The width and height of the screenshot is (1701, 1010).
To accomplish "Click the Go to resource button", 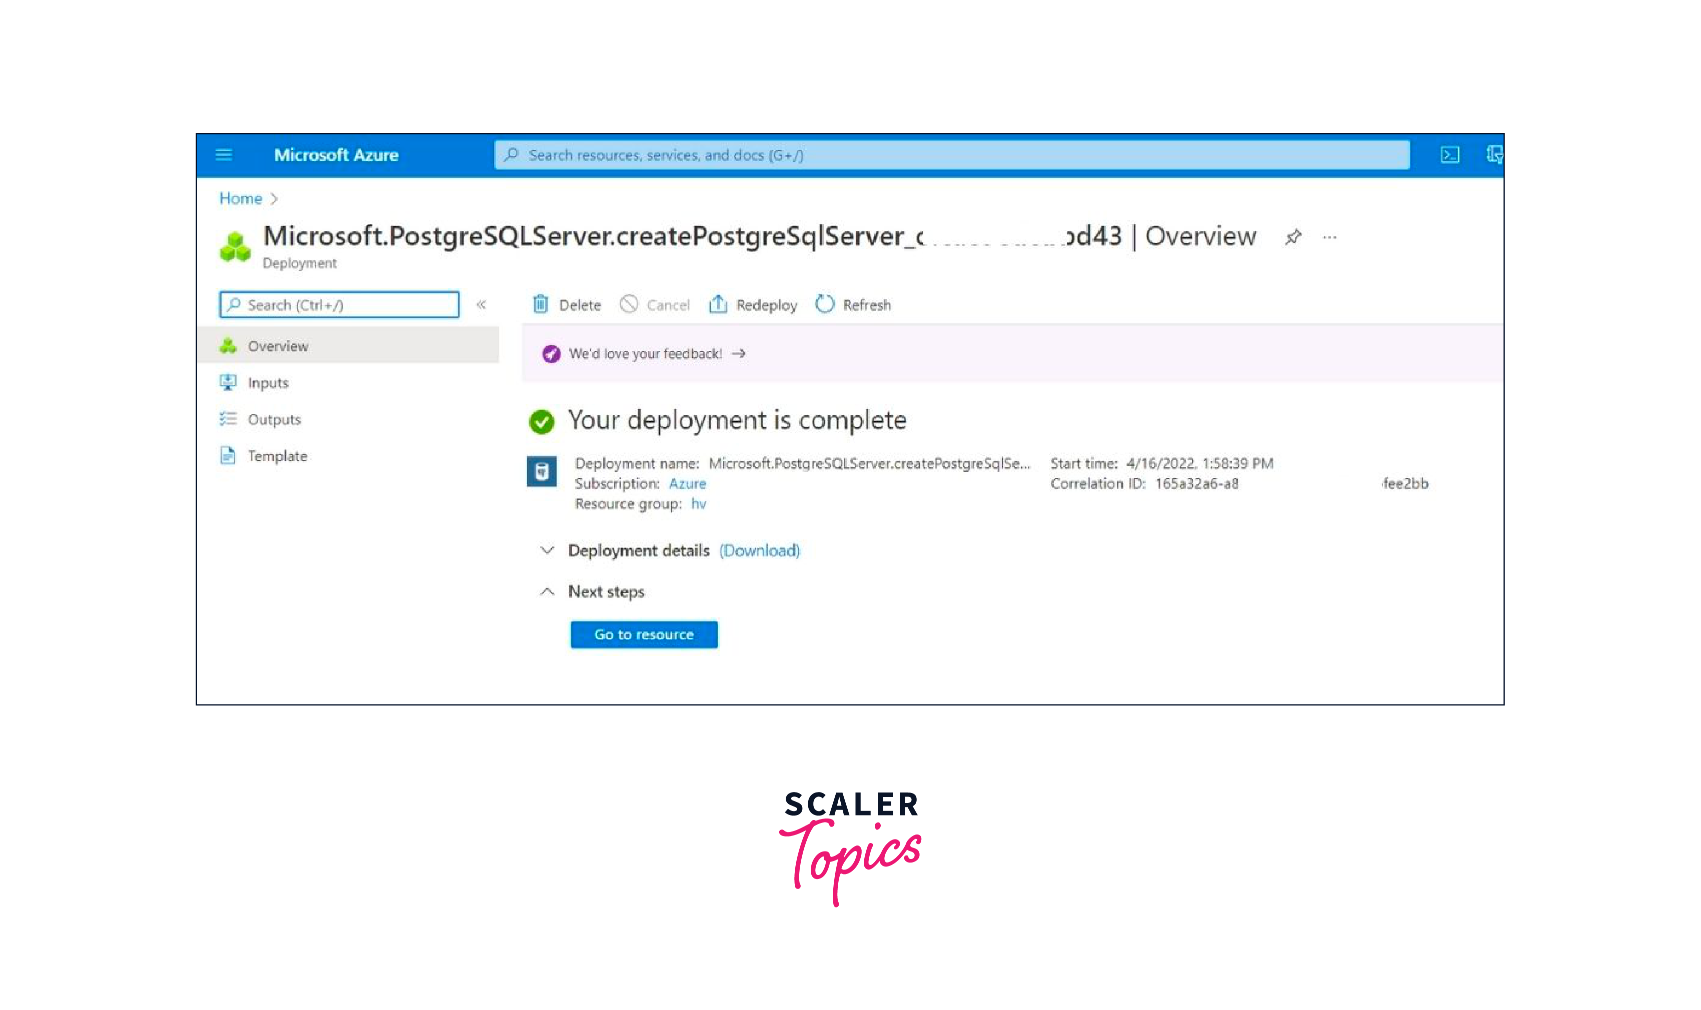I will pos(643,633).
